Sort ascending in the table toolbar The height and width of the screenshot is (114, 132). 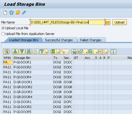(15, 52)
